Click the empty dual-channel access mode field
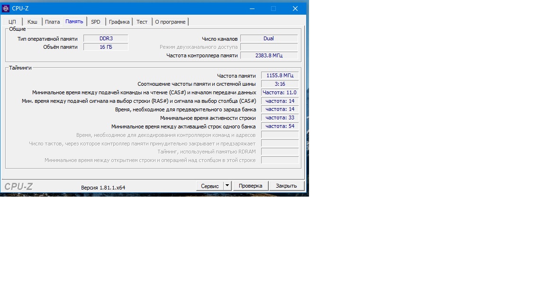This screenshot has height=307, width=546. [269, 47]
